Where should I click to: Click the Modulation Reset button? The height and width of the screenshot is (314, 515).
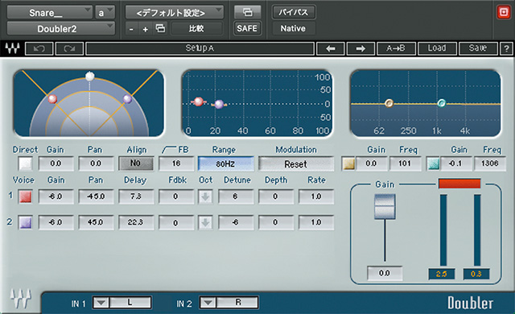[x=295, y=163]
